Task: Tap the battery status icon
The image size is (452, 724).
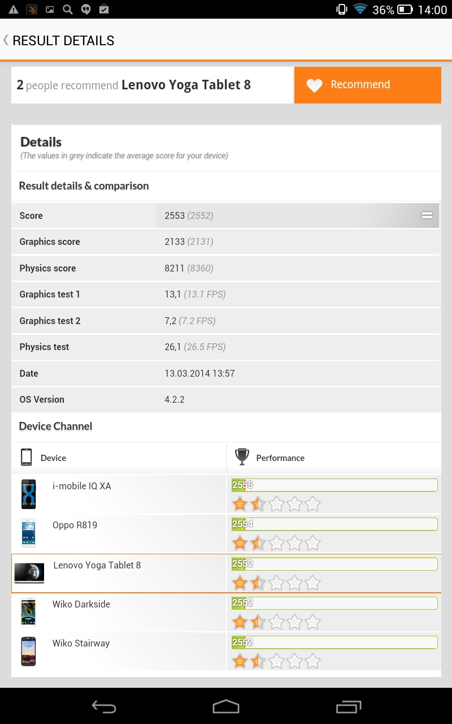Action: [x=405, y=10]
